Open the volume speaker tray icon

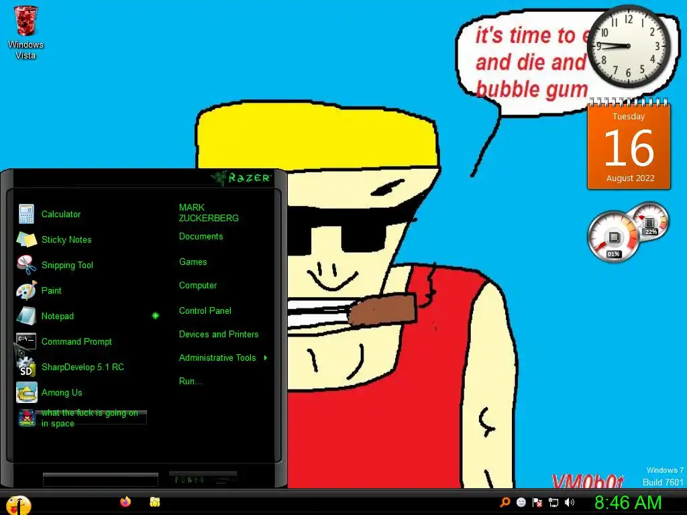coord(570,502)
